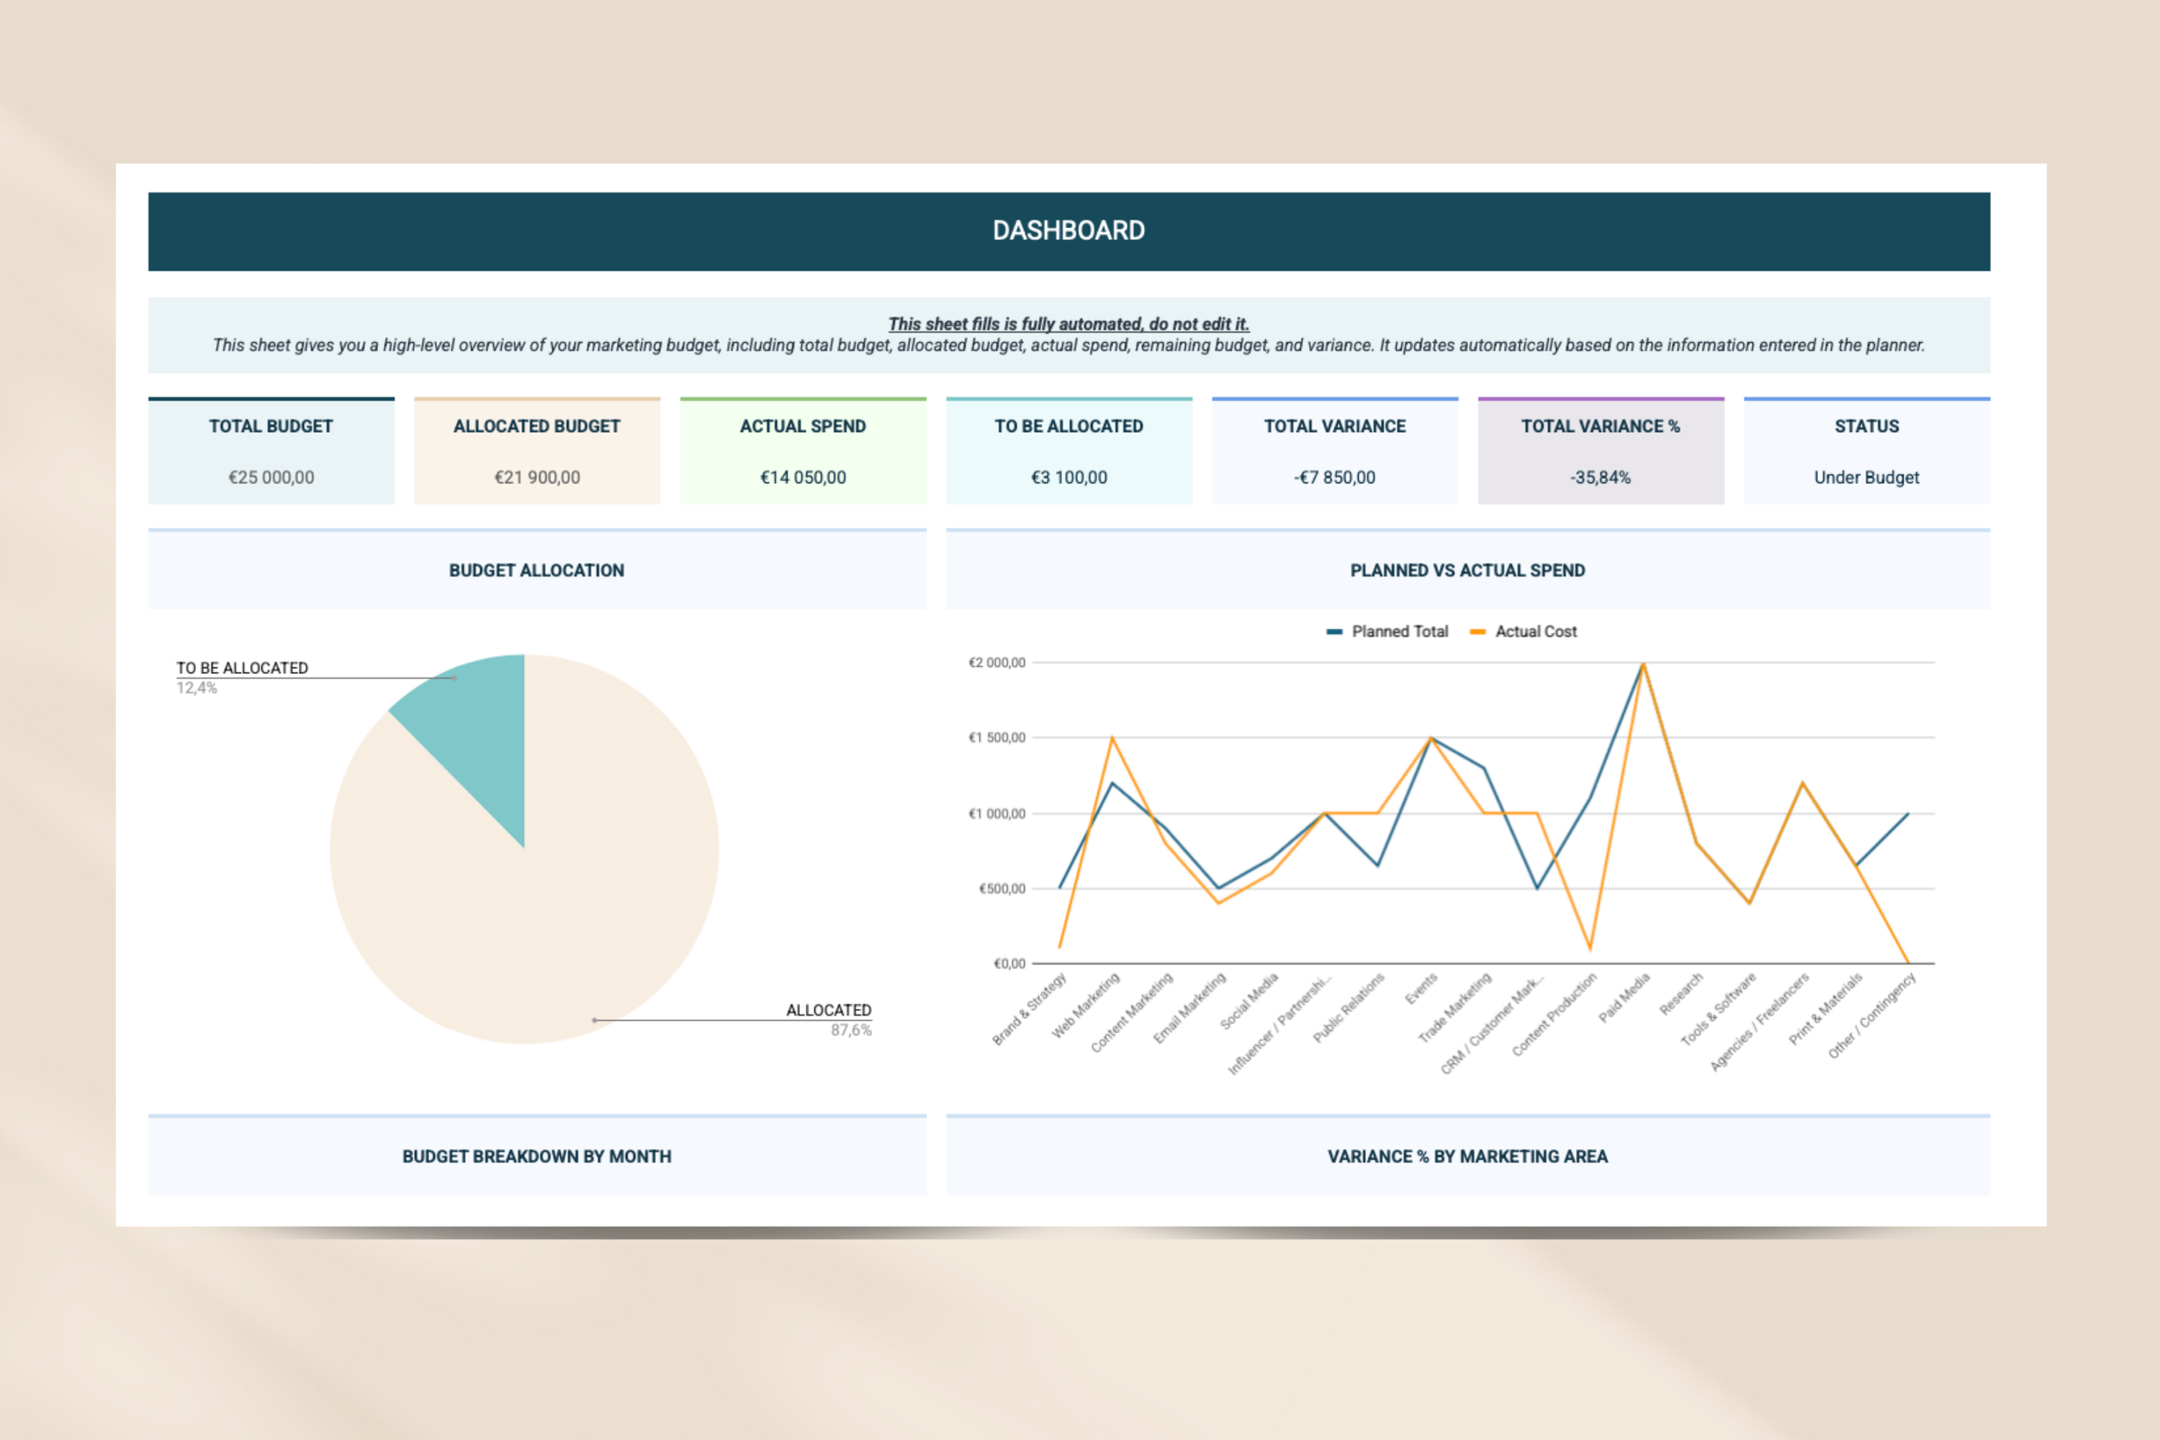
Task: Click the Actual Cost legend entry
Action: click(1523, 631)
